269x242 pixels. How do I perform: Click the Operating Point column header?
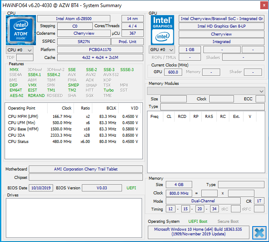pyautogui.click(x=22, y=108)
